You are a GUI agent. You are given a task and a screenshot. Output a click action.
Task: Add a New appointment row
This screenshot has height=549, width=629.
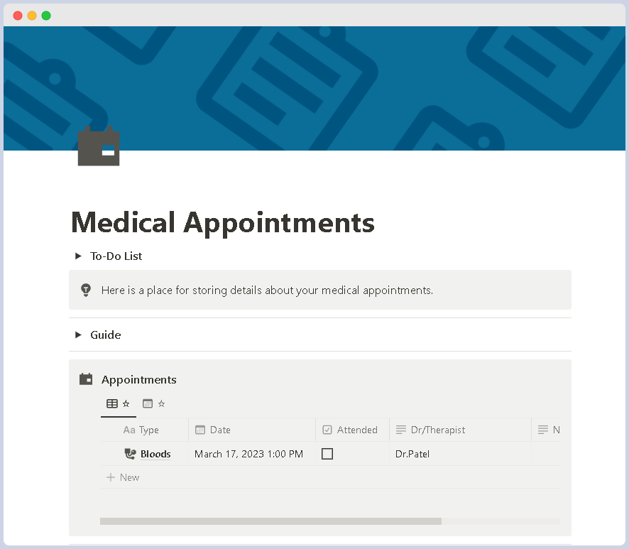coord(123,477)
